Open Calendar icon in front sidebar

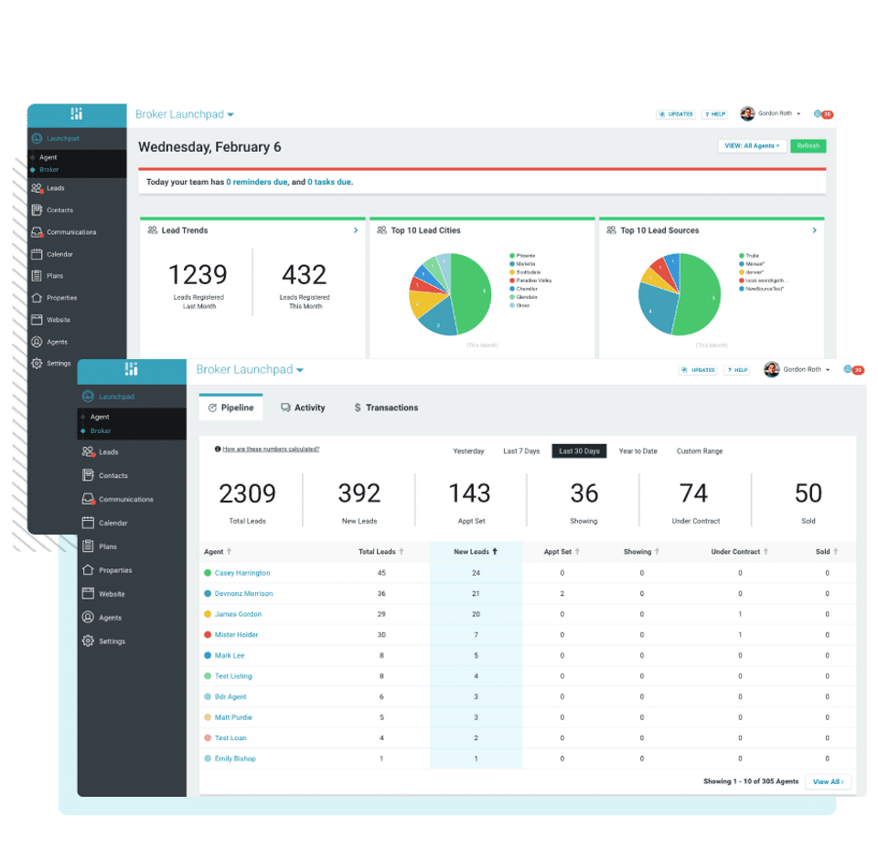coord(88,523)
